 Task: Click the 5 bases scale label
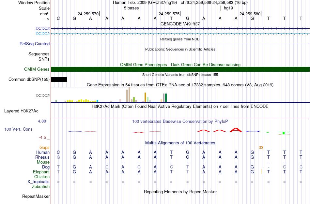(131, 8)
